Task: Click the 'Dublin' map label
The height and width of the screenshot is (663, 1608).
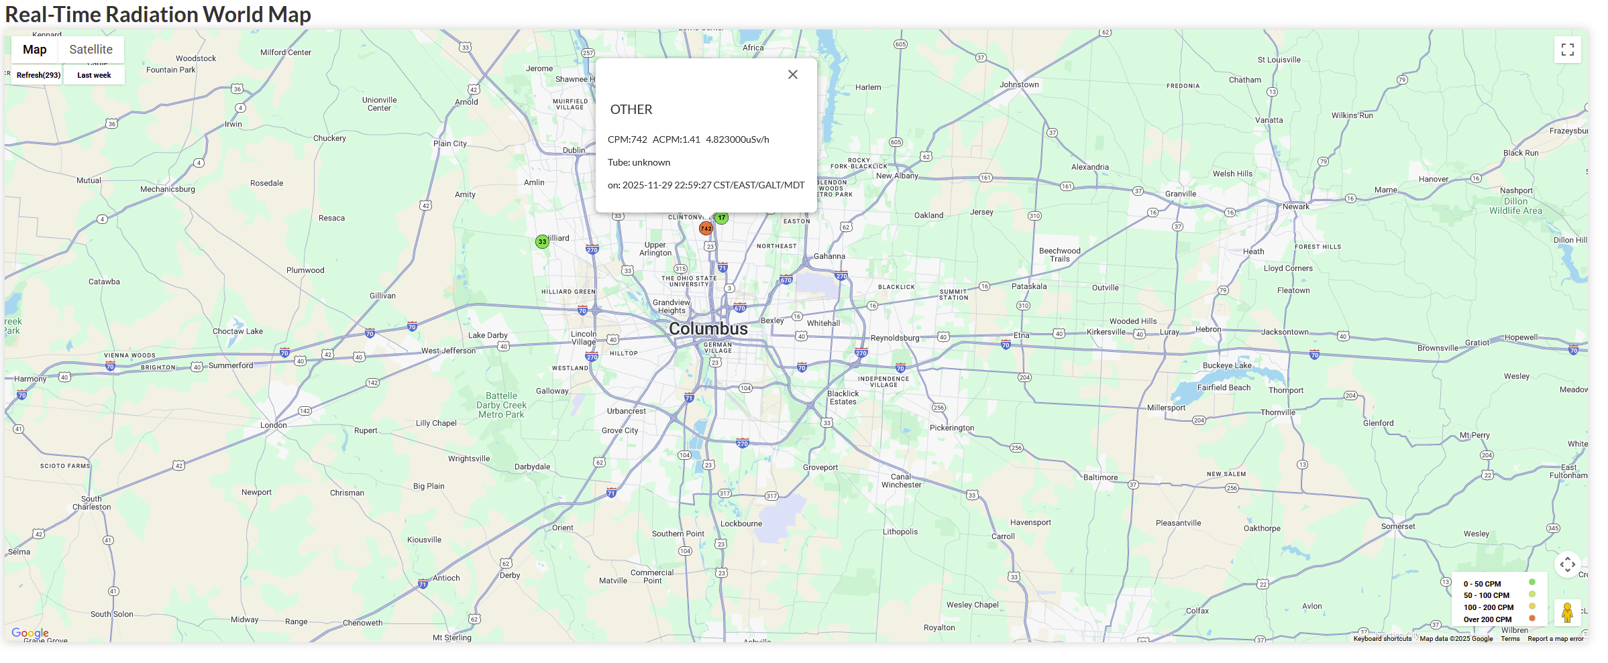Action: click(574, 150)
